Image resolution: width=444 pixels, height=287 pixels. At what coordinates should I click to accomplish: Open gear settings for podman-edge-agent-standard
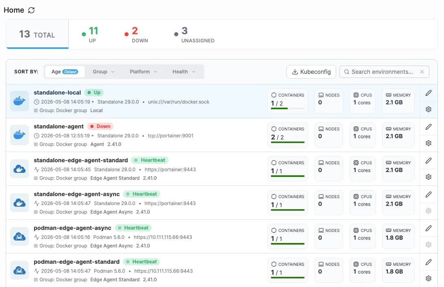pos(429,278)
